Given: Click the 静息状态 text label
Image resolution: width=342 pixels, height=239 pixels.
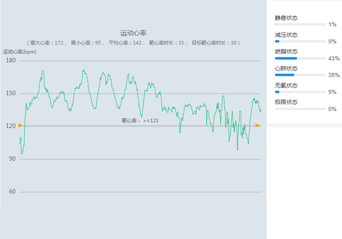Looking at the screenshot, I should tap(286, 18).
